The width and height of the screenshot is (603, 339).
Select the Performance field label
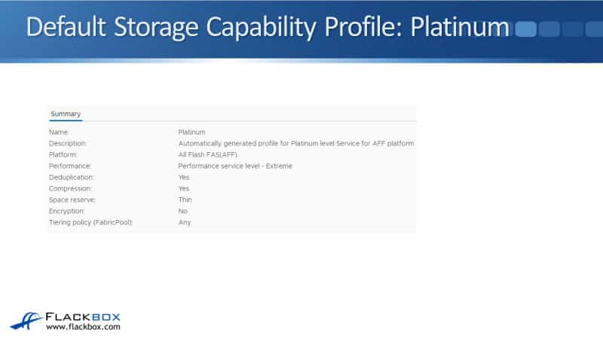click(x=70, y=166)
